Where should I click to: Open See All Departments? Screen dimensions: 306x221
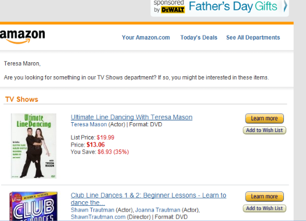253,37
